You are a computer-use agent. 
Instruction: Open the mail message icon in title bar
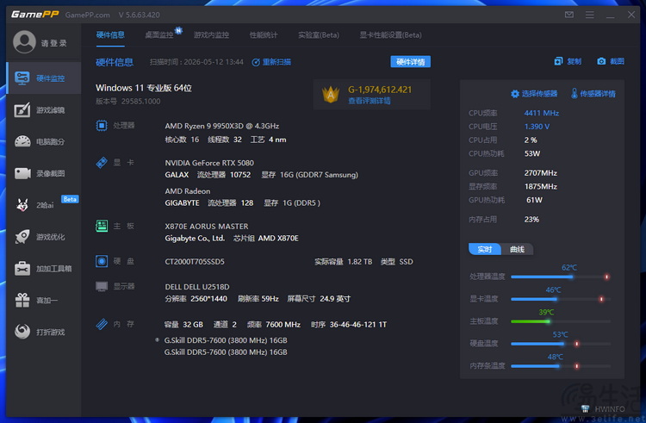click(569, 15)
